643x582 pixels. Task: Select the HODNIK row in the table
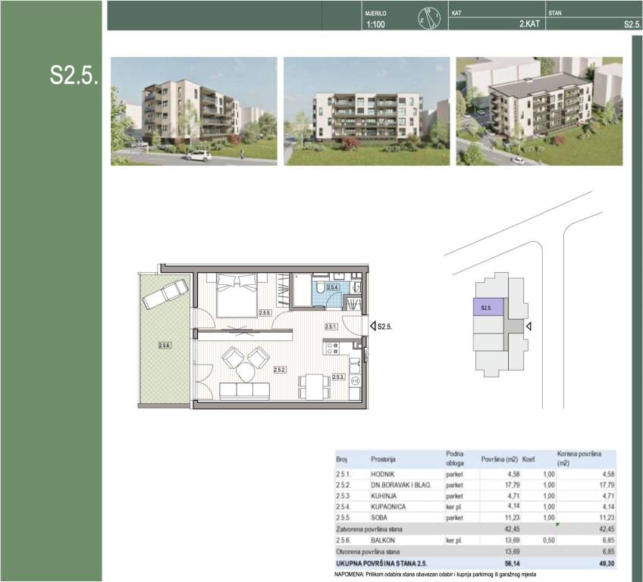pos(475,474)
